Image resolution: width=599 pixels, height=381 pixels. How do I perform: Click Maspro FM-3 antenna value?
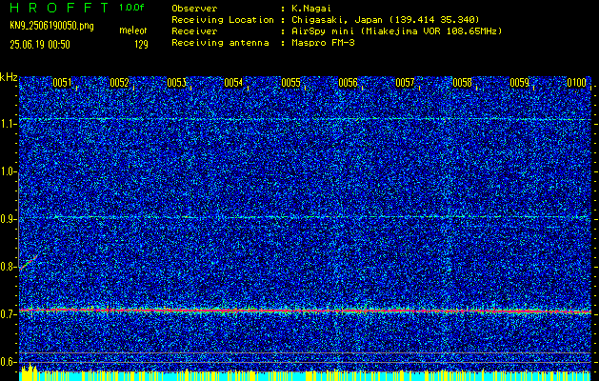(323, 43)
